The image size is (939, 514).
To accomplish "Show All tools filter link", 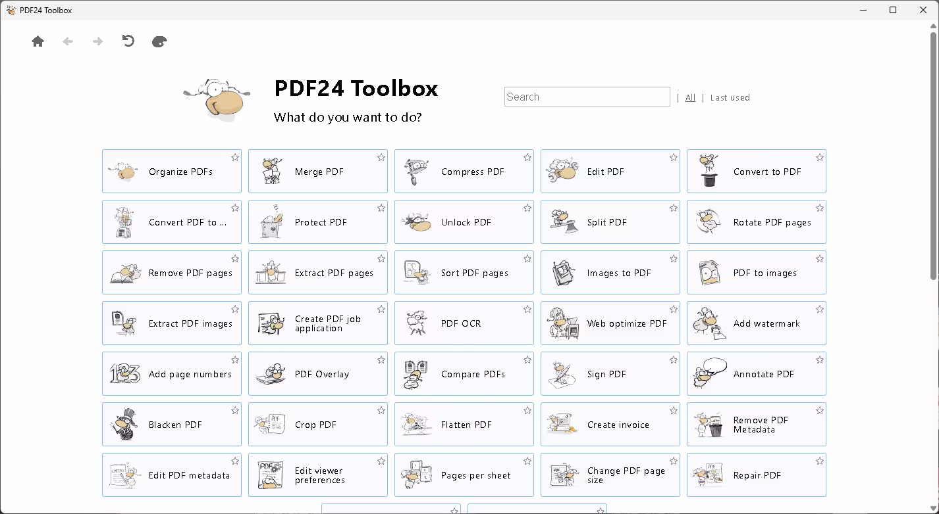I will coord(690,97).
